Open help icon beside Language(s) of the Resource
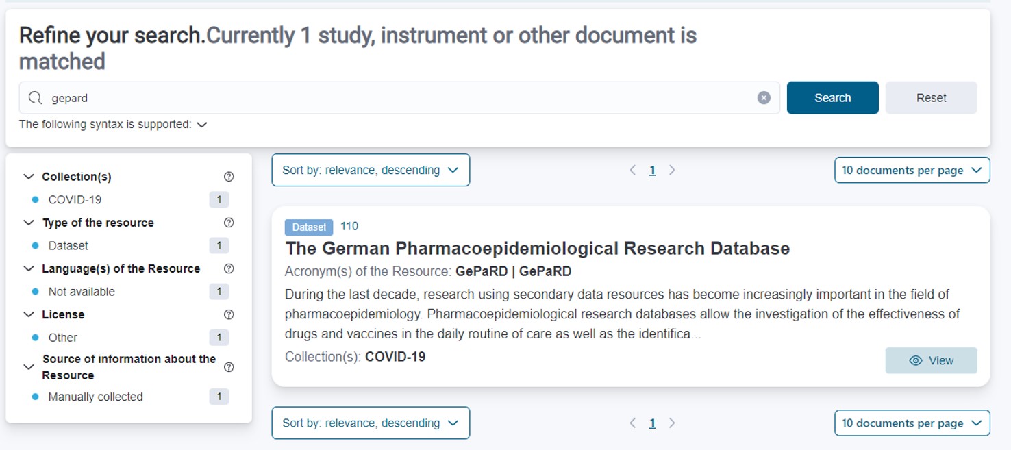1011x450 pixels. 229,268
